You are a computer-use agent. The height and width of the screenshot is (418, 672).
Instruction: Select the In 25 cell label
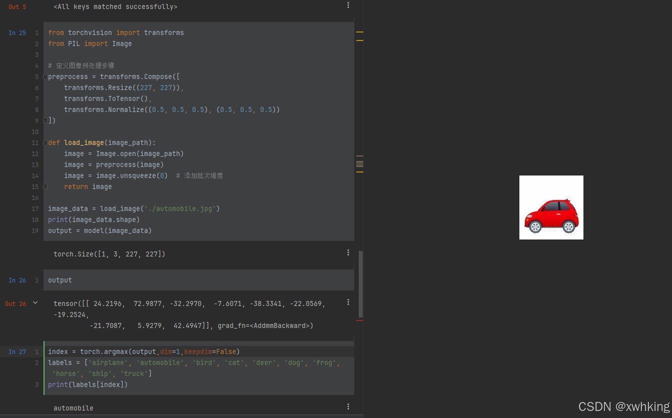click(x=17, y=32)
